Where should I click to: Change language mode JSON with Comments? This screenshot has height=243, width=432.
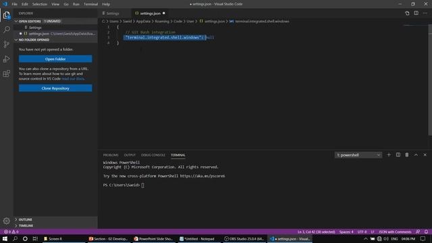pos(395,232)
